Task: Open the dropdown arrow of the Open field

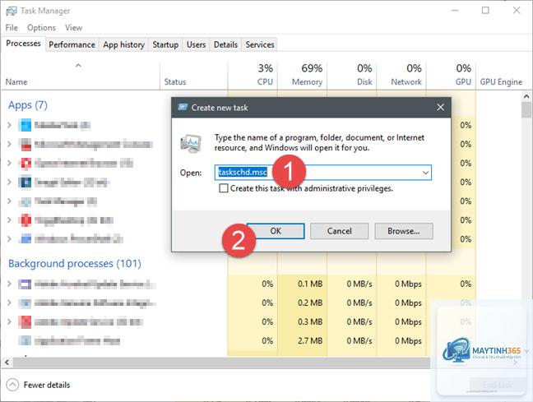Action: click(x=425, y=173)
